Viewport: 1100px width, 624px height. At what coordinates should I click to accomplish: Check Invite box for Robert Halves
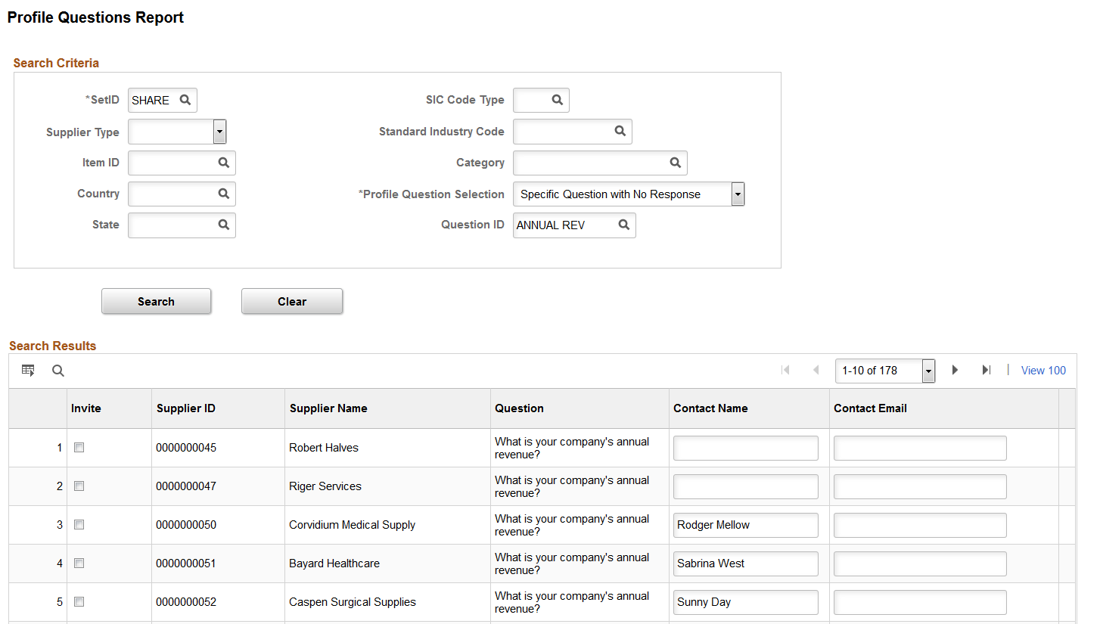coord(79,448)
